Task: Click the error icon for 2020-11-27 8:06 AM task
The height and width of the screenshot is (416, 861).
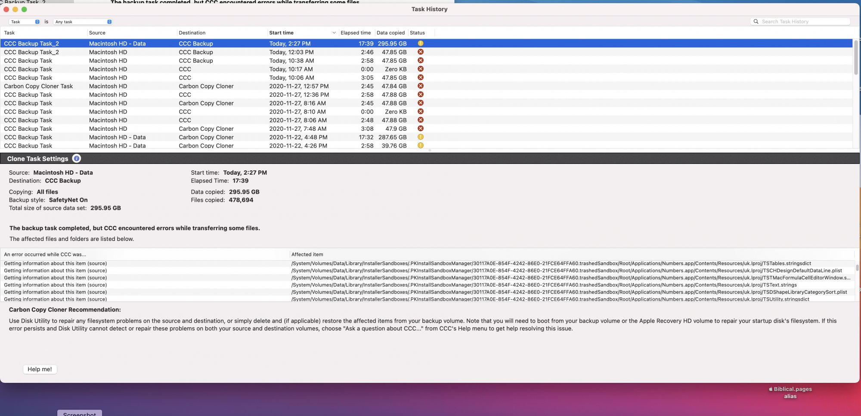Action: point(421,120)
